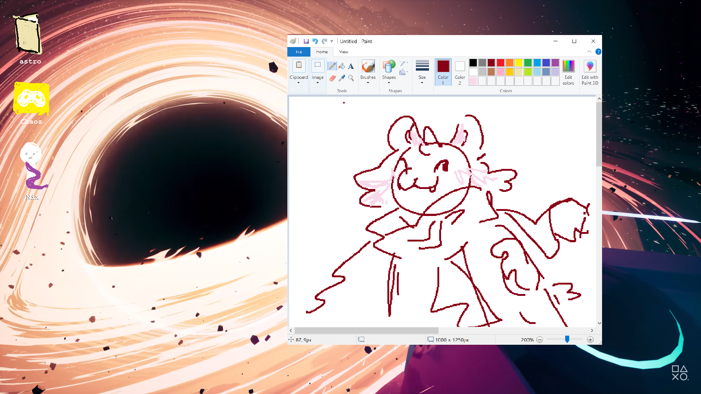This screenshot has height=394, width=701.
Task: Open Paint help icon
Action: [x=598, y=52]
